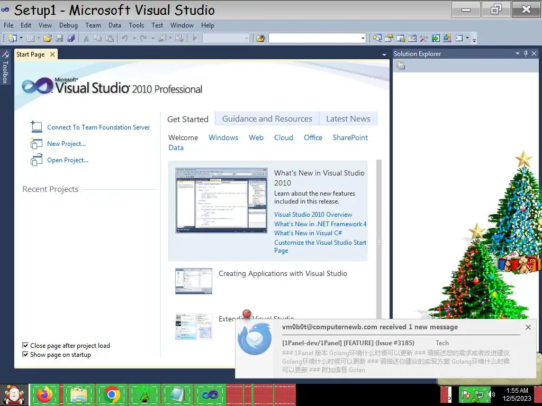542x406 pixels.
Task: Click Connect To Team Foundation Server
Action: [x=98, y=127]
